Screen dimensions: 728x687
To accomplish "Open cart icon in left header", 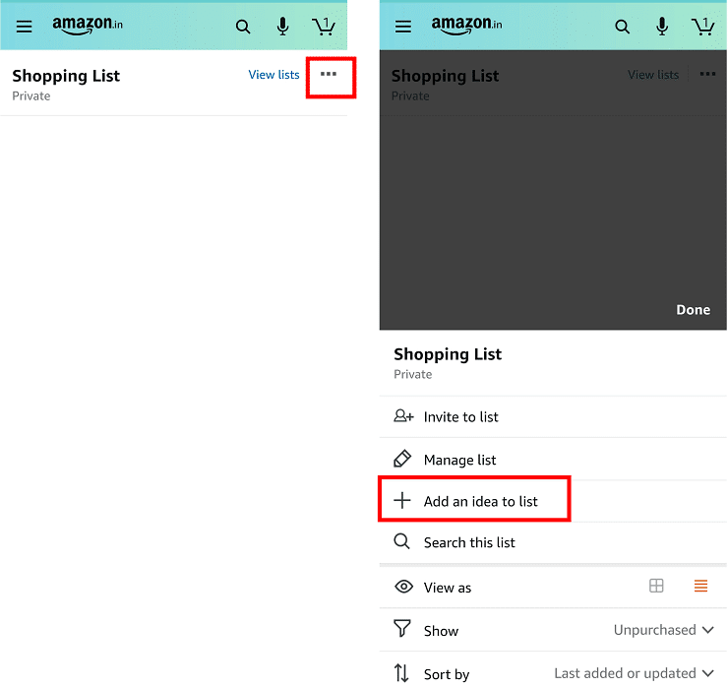I will pos(323,27).
